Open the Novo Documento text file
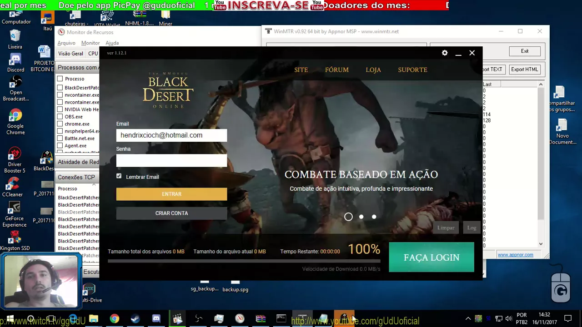The width and height of the screenshot is (582, 327). (x=562, y=132)
